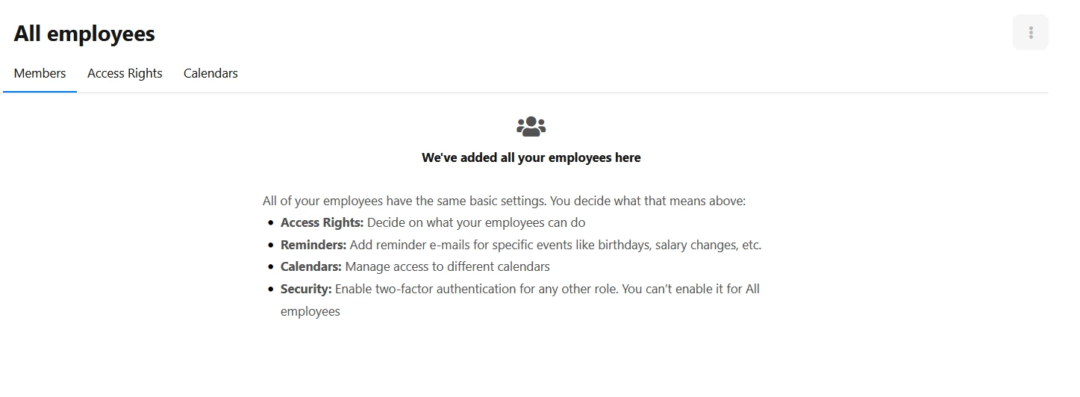Click the bold Access Rights label in list

(x=322, y=222)
